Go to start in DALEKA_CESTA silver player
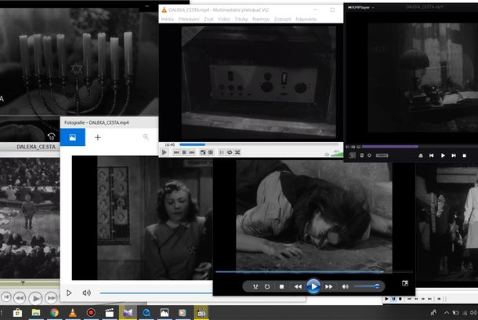This screenshot has height=320, width=478. [5, 297]
